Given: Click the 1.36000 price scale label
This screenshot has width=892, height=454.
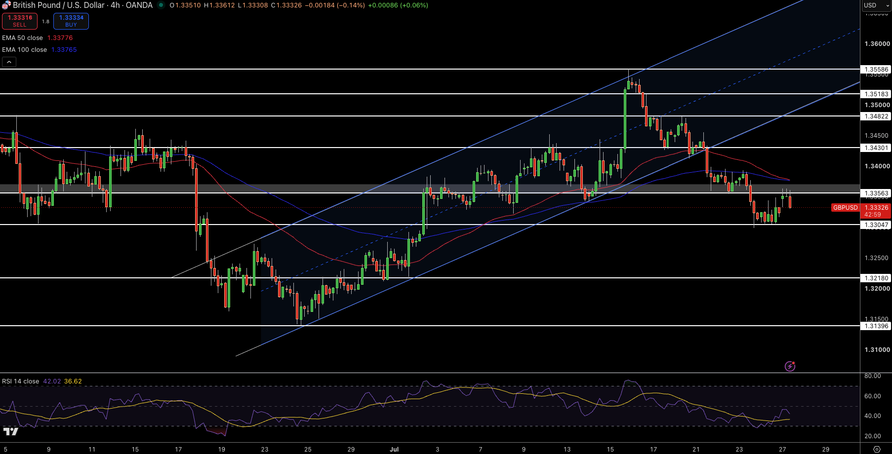Looking at the screenshot, I should point(877,44).
